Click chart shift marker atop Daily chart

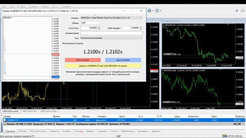coord(221,69)
